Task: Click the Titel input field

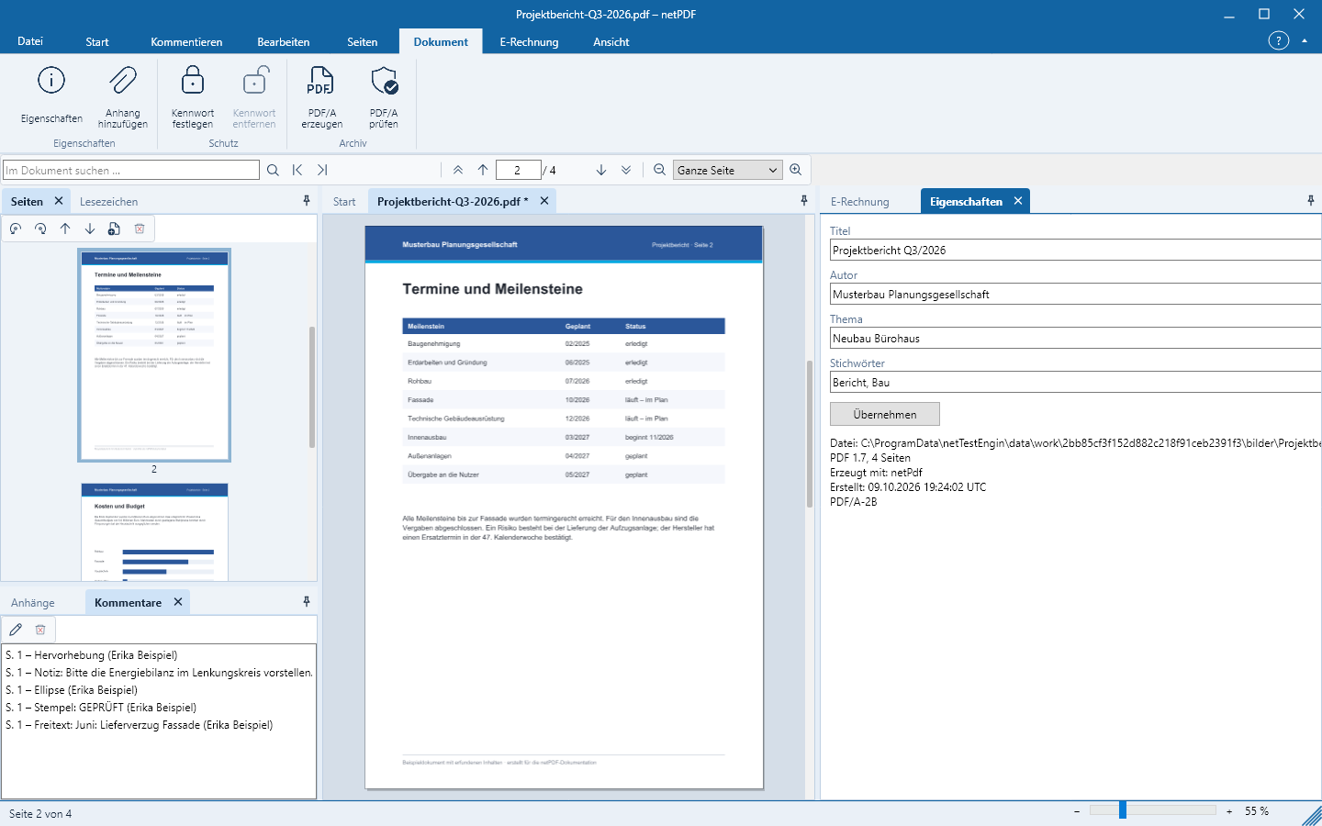Action: click(x=1076, y=250)
